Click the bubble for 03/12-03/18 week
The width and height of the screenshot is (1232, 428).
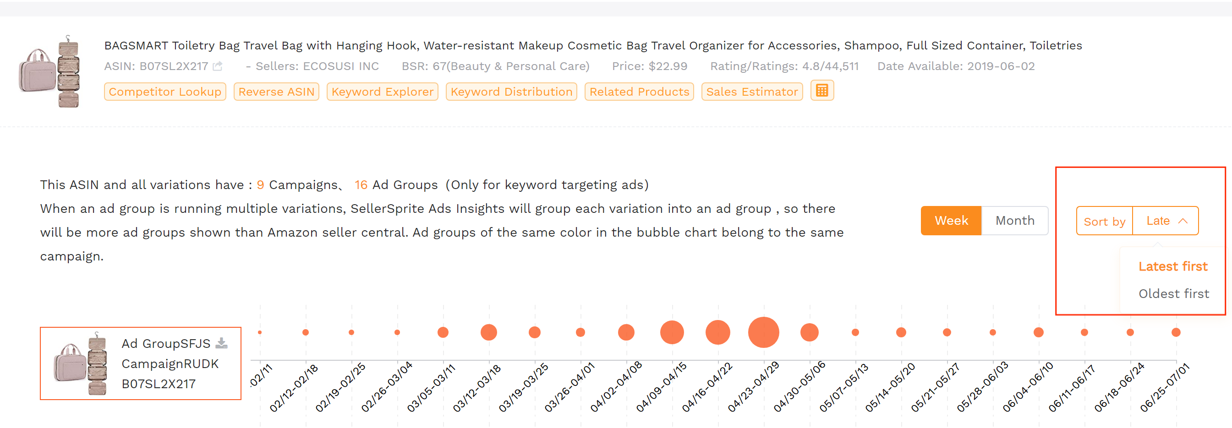pos(489,332)
